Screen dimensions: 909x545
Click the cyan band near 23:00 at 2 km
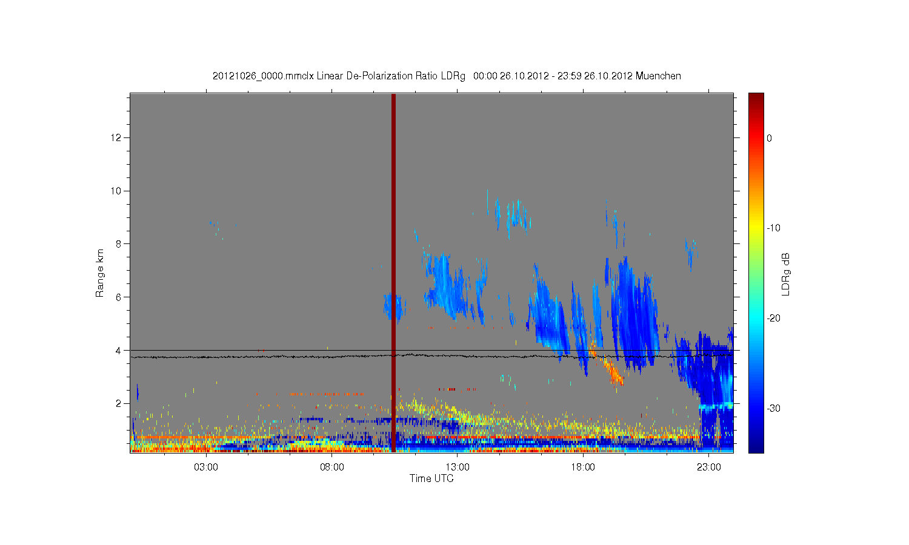(x=715, y=406)
